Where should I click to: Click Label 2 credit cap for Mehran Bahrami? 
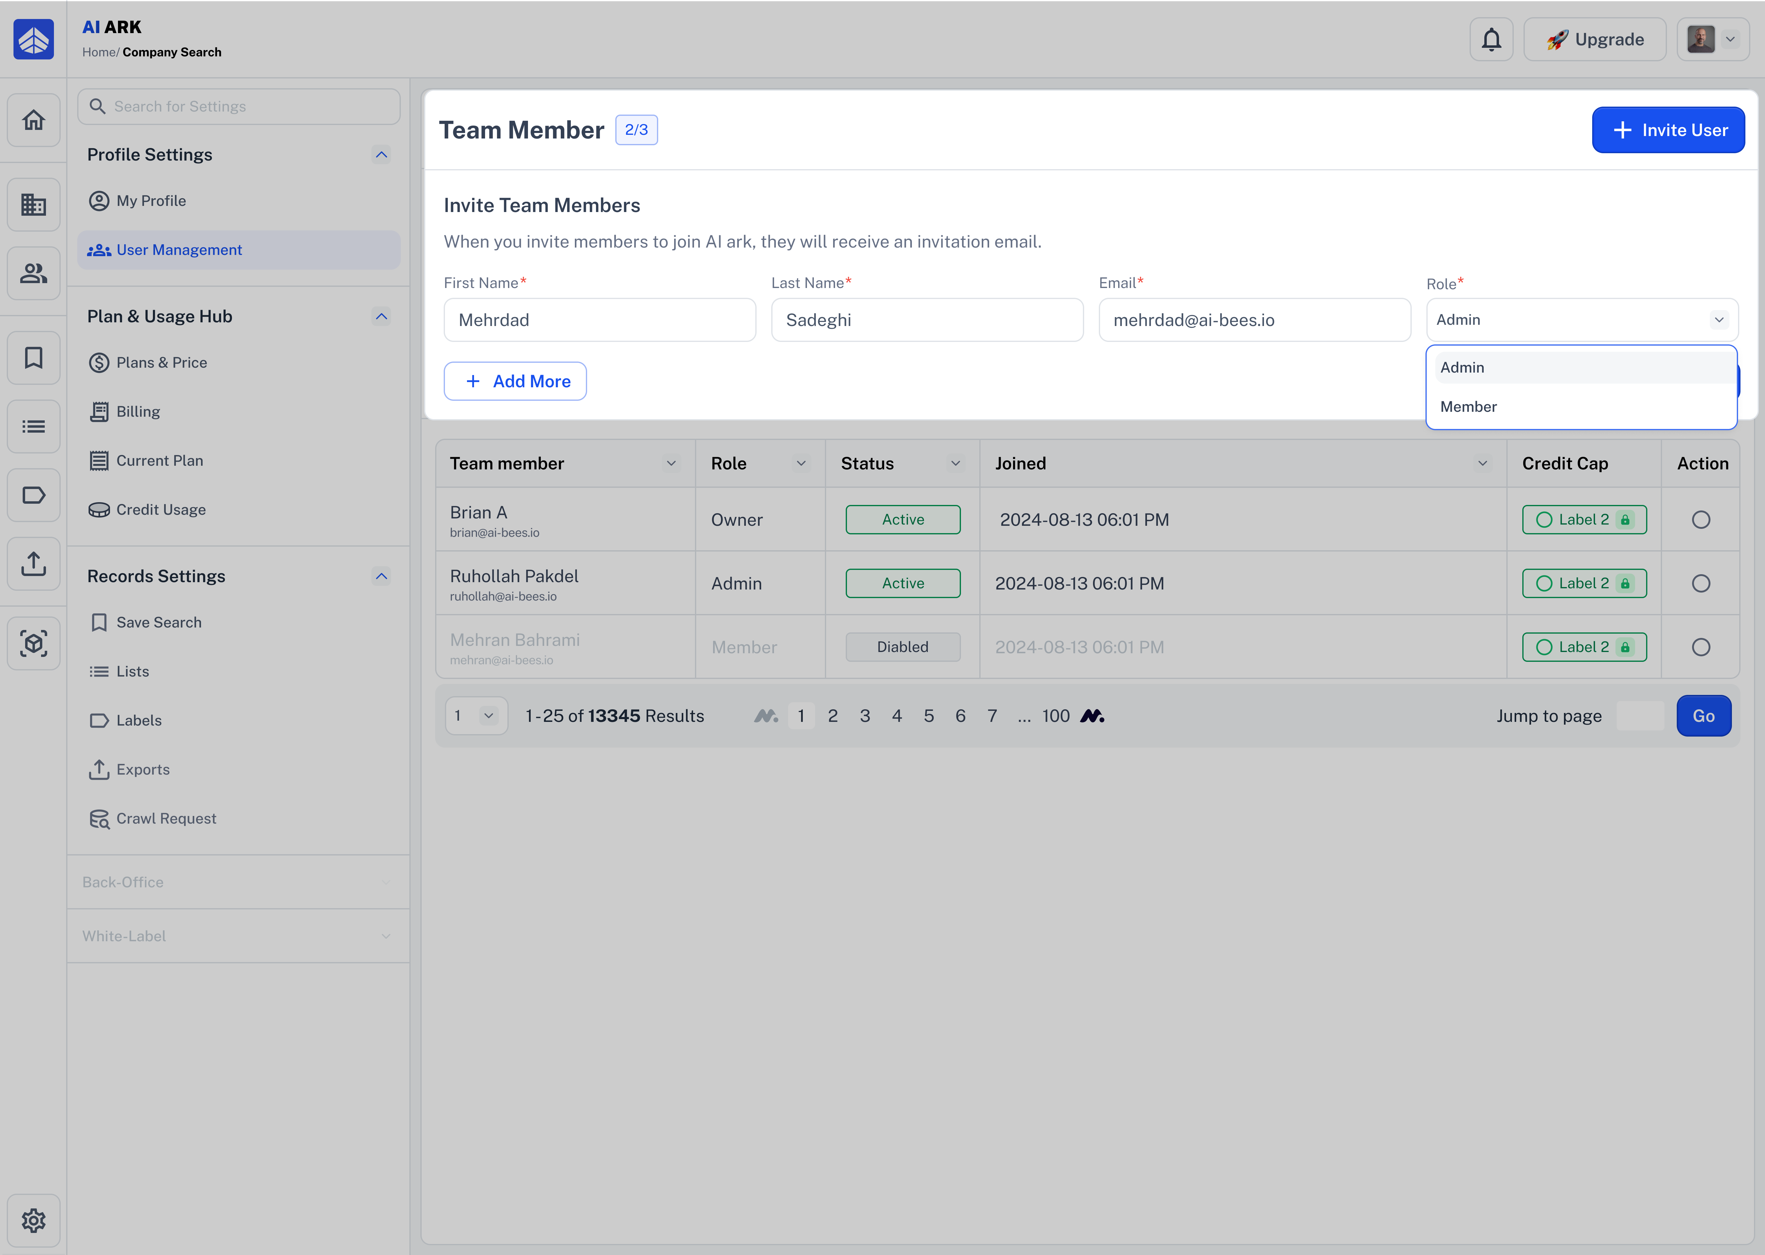click(x=1584, y=648)
